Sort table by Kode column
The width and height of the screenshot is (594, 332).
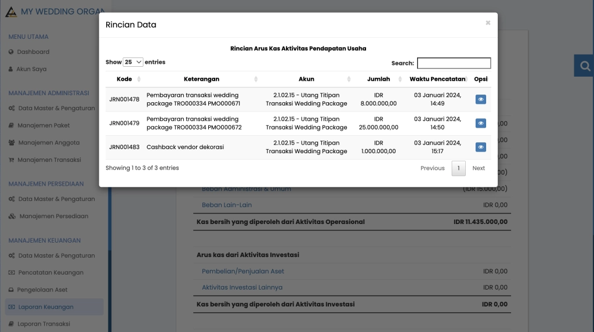[x=124, y=79]
